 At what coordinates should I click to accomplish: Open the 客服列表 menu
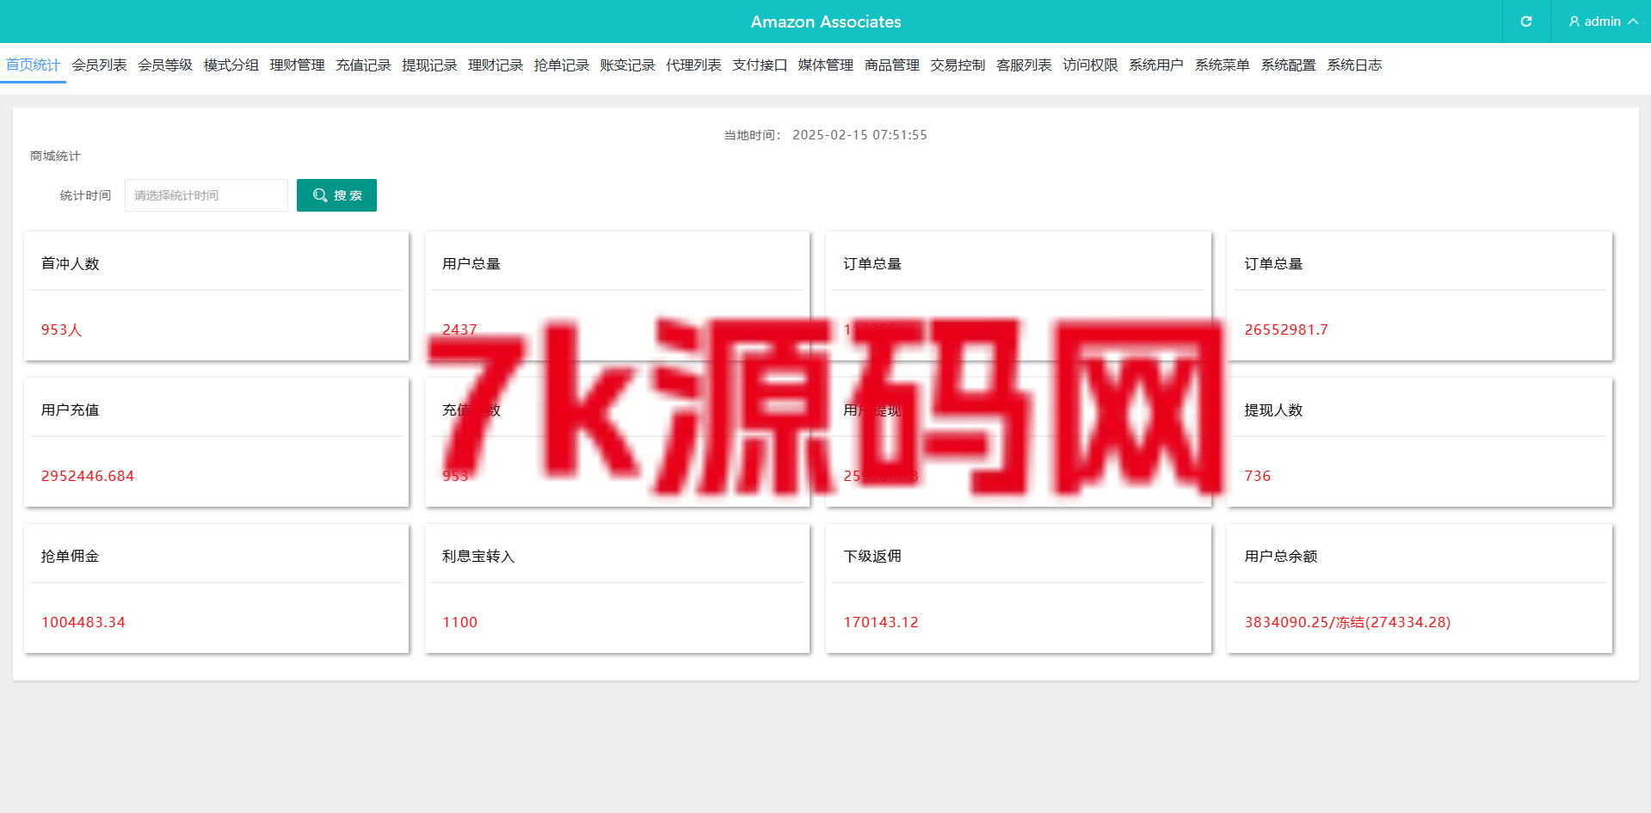coord(1024,65)
